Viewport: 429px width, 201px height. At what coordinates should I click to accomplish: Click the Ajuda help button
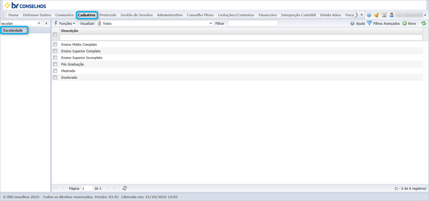point(357,23)
